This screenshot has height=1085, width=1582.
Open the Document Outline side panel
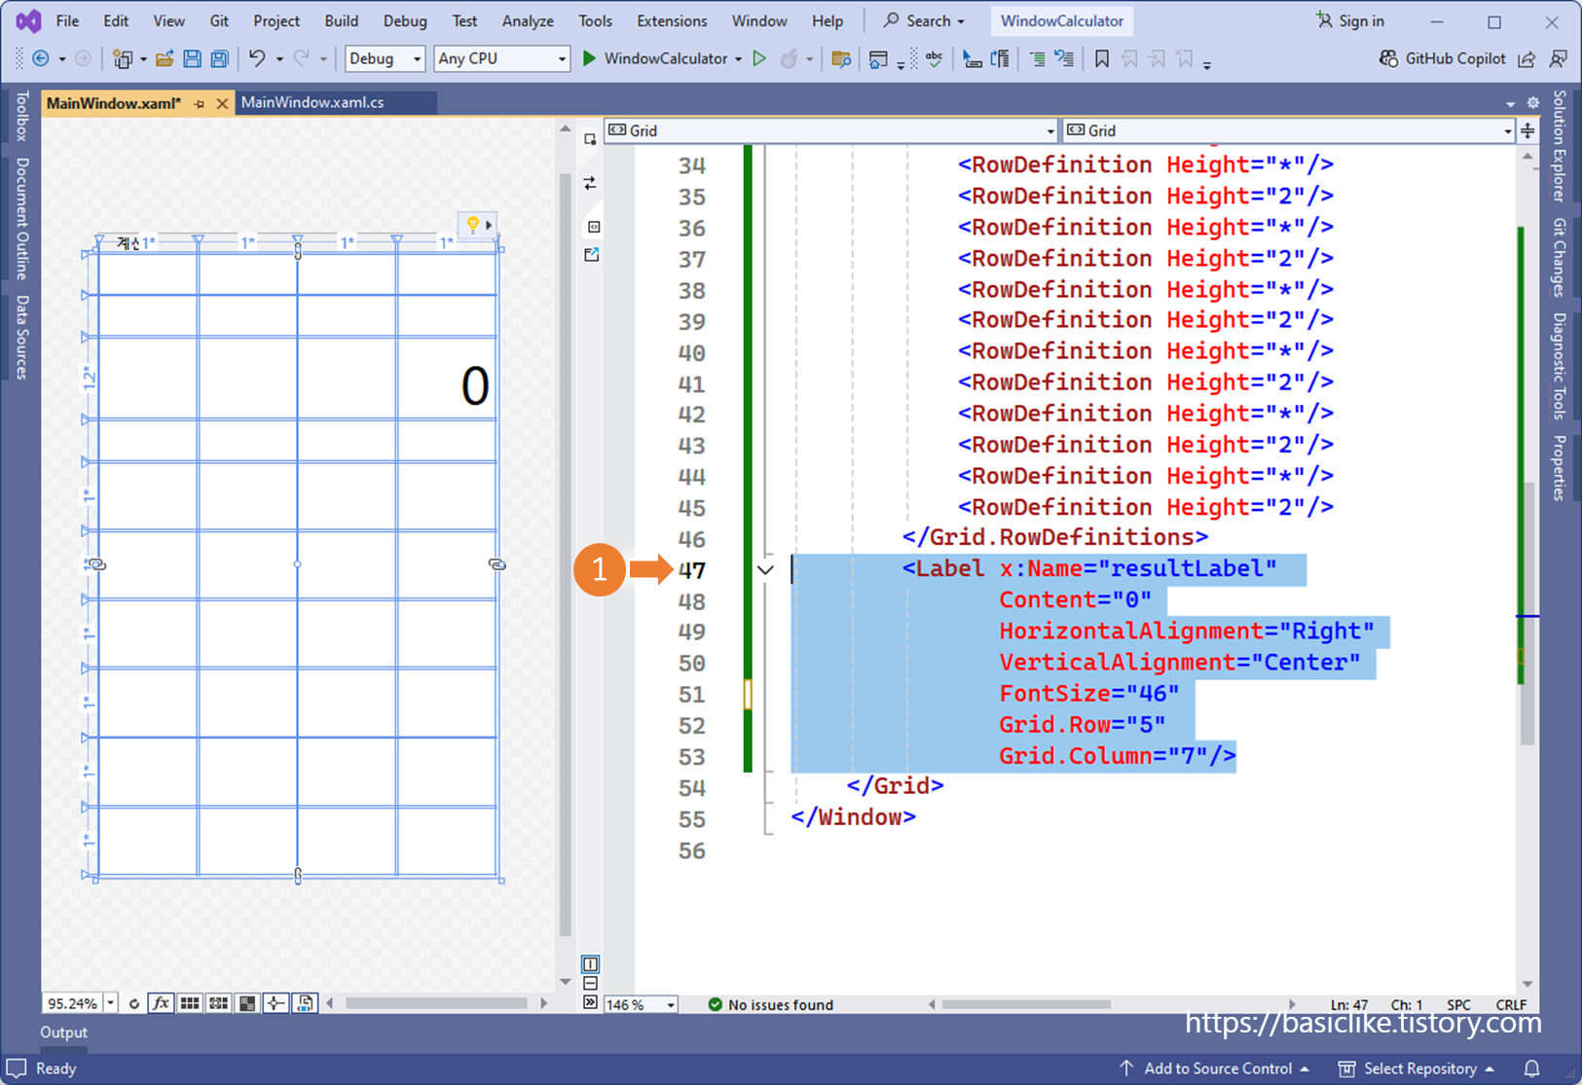21,219
